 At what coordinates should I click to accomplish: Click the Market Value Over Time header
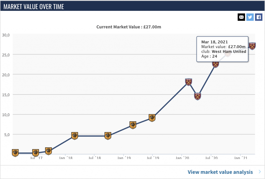tap(34, 6)
